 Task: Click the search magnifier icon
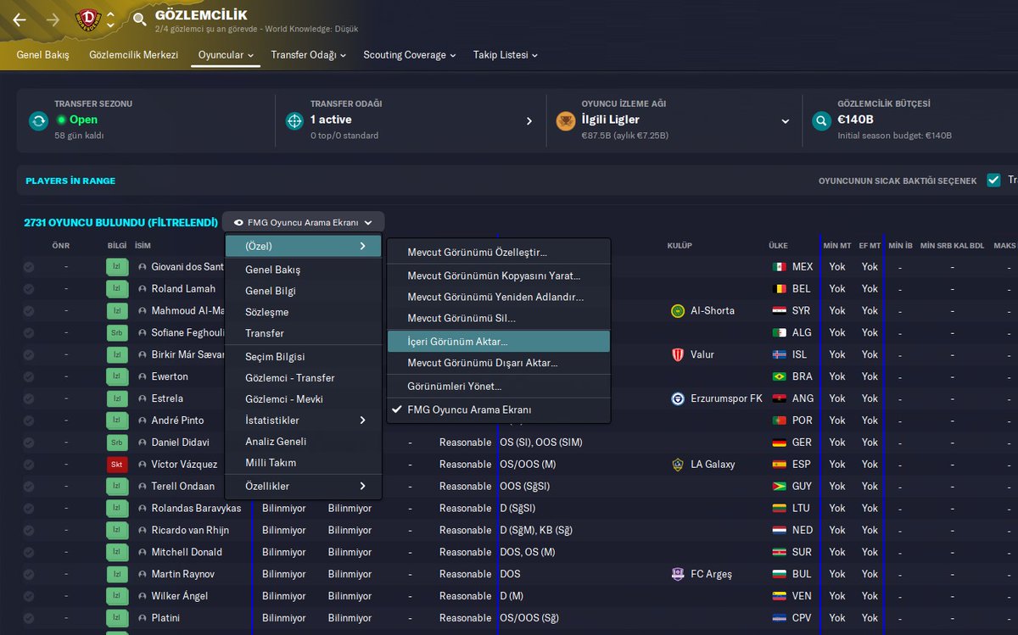coord(139,19)
